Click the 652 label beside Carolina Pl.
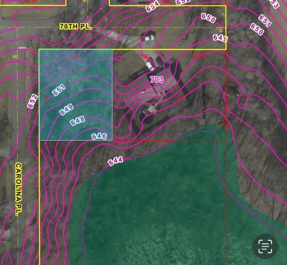This screenshot has height=265, width=287. click(33, 101)
